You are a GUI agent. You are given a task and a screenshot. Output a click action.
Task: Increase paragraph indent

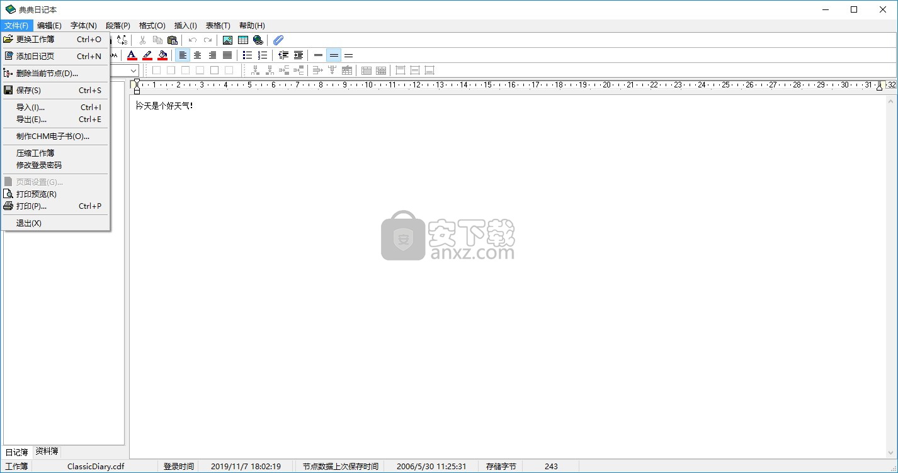[x=298, y=55]
